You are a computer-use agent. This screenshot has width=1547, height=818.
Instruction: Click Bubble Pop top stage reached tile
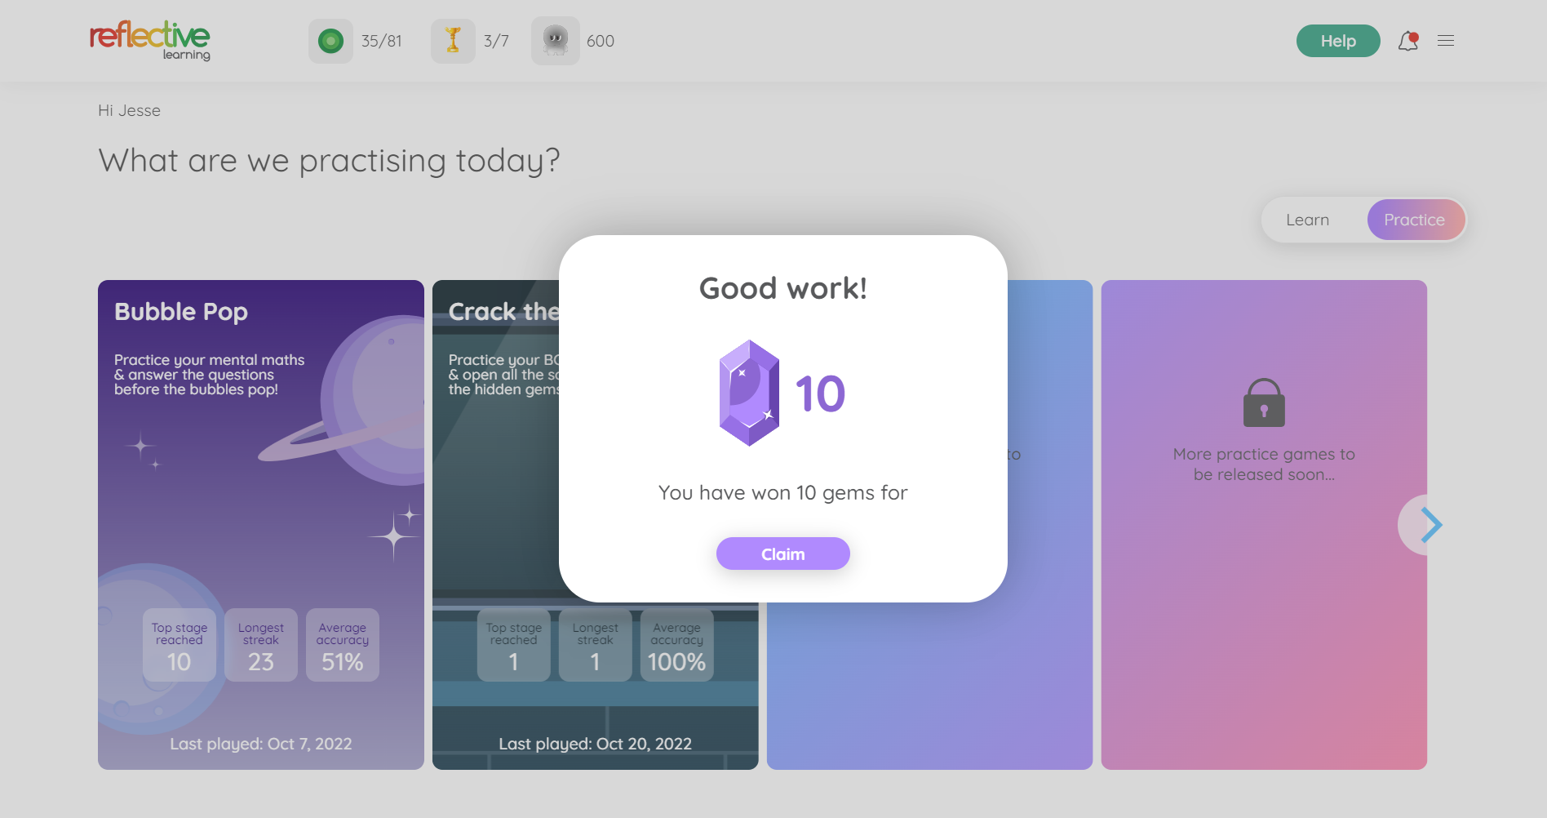point(180,645)
